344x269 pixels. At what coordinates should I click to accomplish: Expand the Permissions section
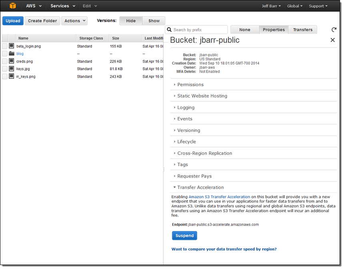pos(190,85)
